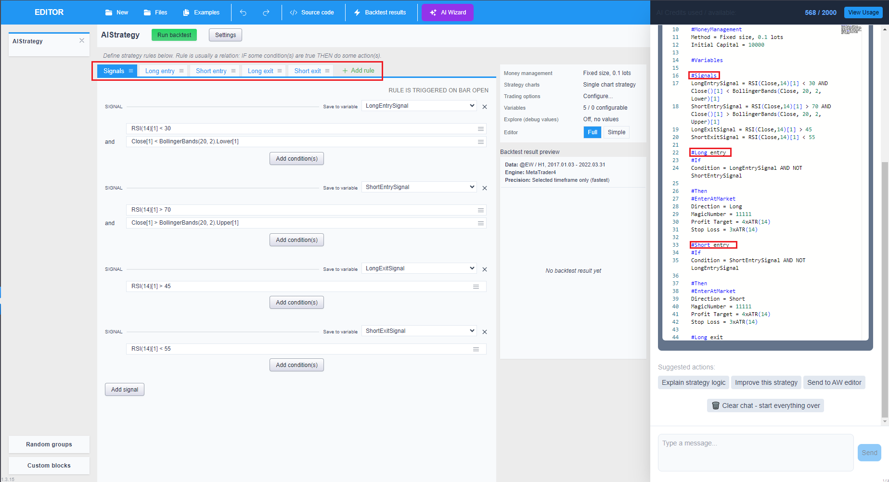Click hamburger icon on Signals tab
This screenshot has height=482, width=889.
coord(131,71)
